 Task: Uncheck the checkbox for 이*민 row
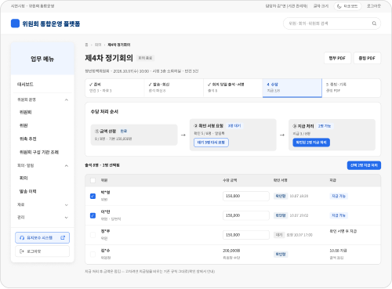(93, 215)
